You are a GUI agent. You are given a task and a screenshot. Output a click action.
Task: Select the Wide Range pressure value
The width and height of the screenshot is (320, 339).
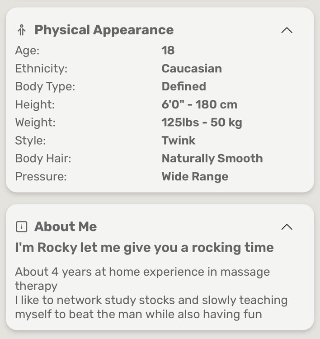[195, 176]
